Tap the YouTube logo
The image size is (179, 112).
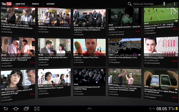[x=7, y=4]
